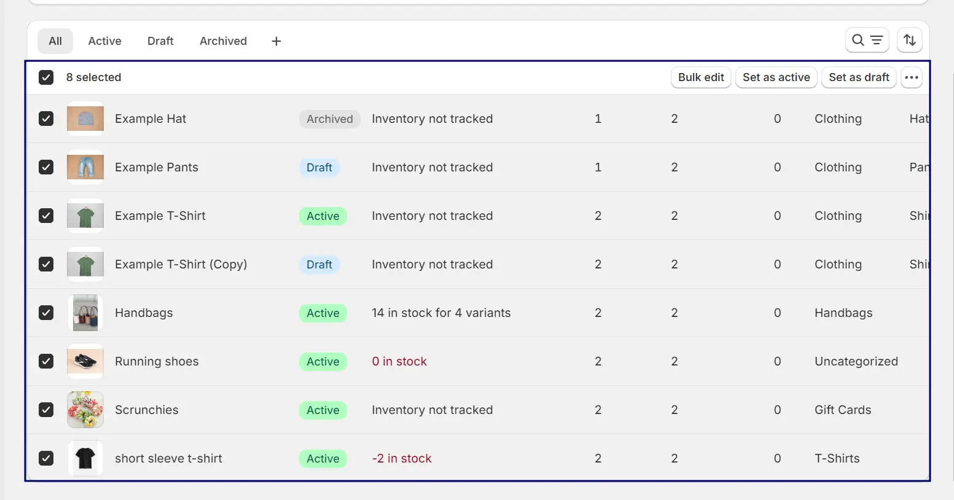954x500 pixels.
Task: Click the Scrunchies product name
Action: tap(147, 410)
